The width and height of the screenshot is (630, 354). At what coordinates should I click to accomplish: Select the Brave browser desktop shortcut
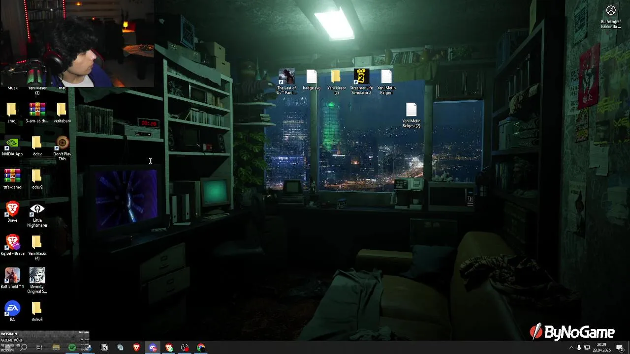tap(12, 212)
